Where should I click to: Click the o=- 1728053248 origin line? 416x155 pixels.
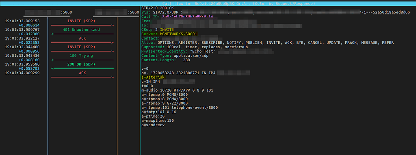(195, 73)
